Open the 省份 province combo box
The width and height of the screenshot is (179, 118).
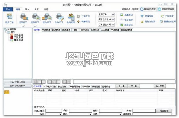pos(54,114)
